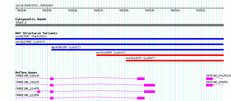Click the 54930k ruler position
The image size is (231, 101).
point(175,10)
